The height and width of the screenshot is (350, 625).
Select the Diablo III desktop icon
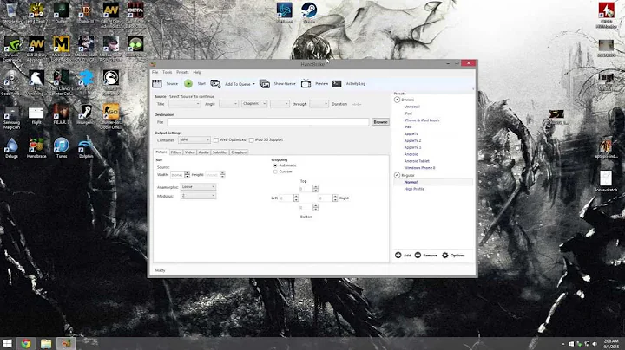pyautogui.click(x=86, y=13)
